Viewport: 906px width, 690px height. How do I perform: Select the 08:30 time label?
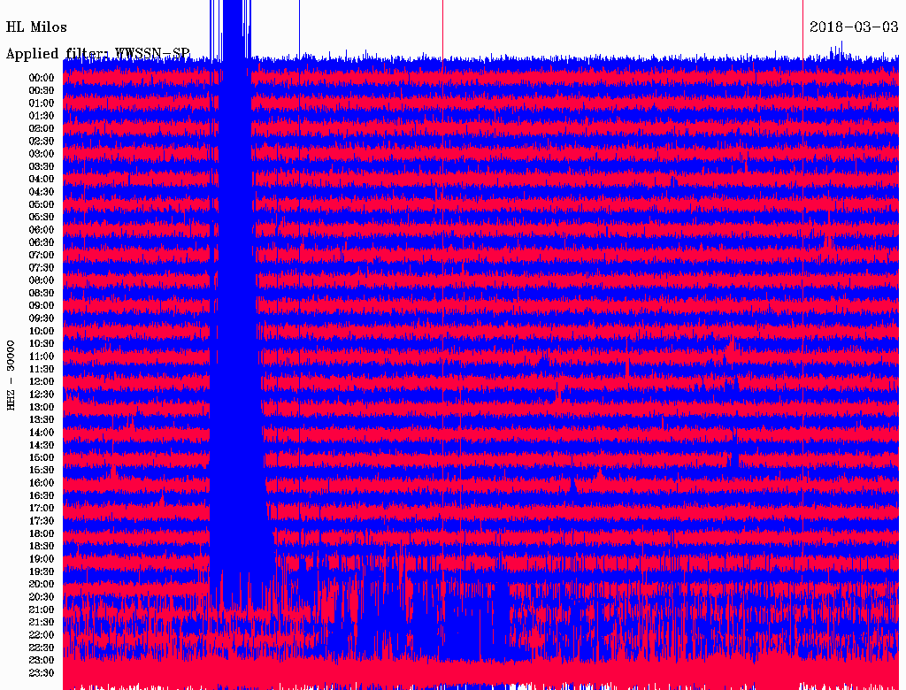click(42, 293)
